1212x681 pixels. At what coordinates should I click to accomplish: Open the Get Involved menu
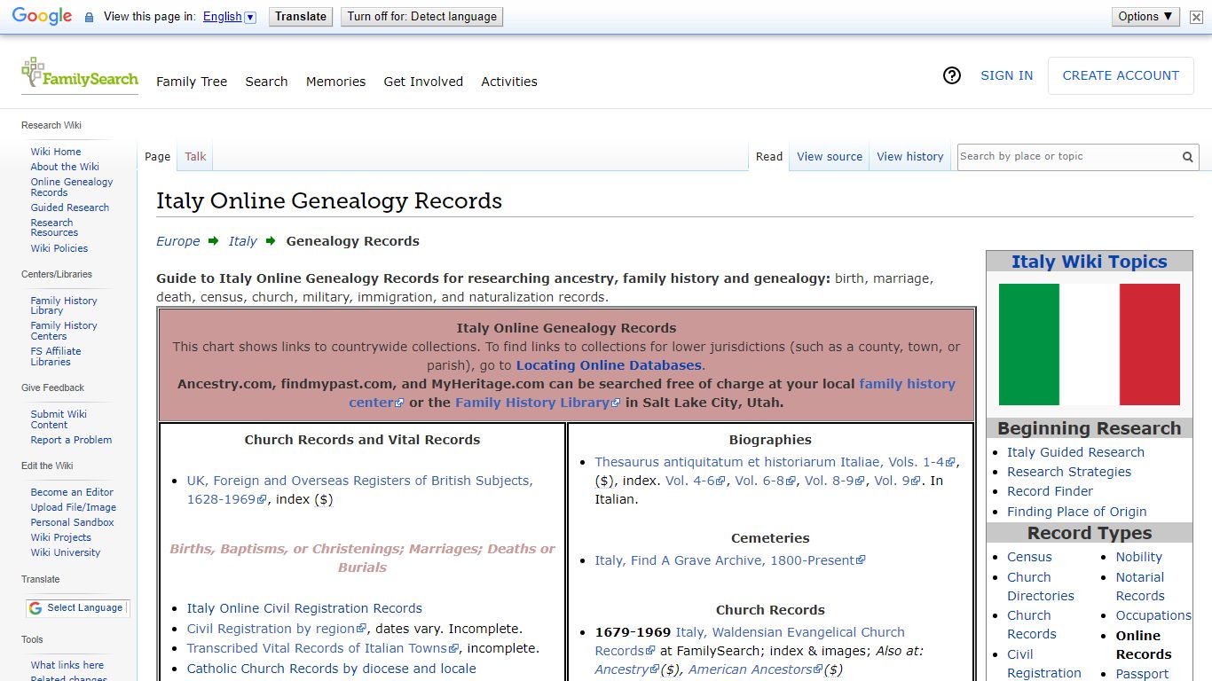tap(423, 82)
